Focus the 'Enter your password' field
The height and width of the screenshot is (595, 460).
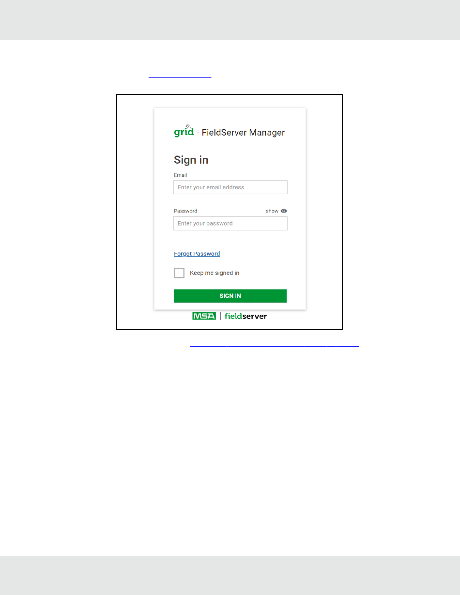pyautogui.click(x=230, y=223)
